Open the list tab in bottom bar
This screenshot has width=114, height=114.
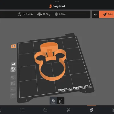pos(23,110)
